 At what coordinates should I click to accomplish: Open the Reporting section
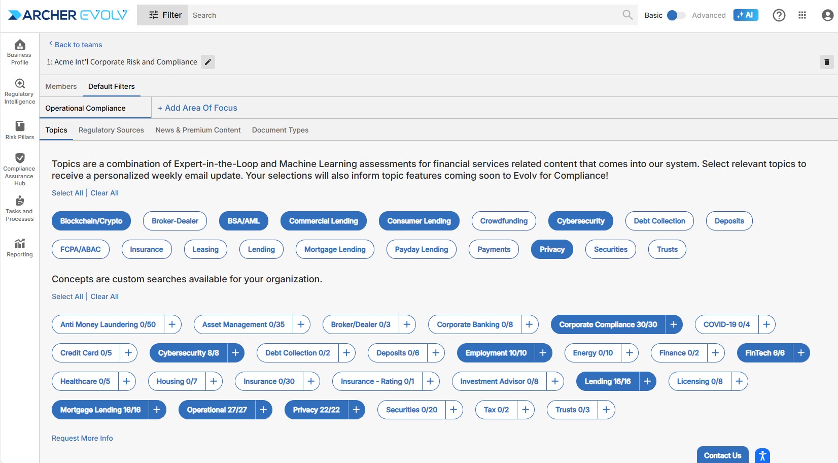click(x=20, y=248)
